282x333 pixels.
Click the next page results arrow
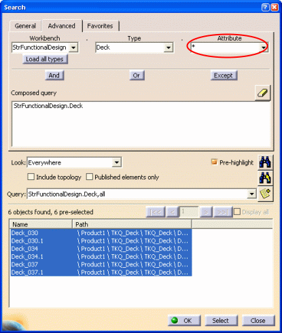click(x=206, y=212)
